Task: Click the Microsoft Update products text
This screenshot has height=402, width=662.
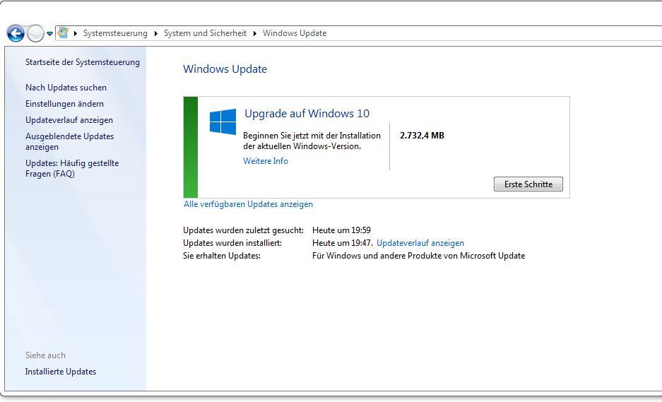Action: pyautogui.click(x=418, y=256)
